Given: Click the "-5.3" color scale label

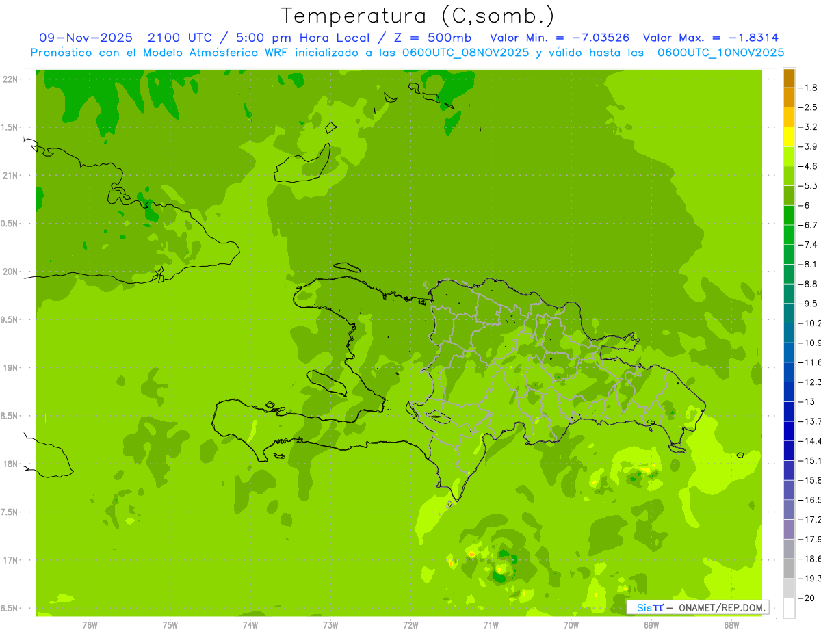Looking at the screenshot, I should point(808,185).
